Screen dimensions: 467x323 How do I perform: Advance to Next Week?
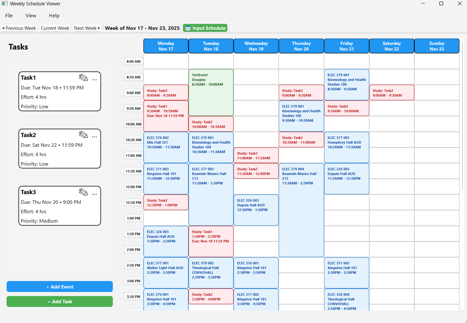pyautogui.click(x=87, y=28)
